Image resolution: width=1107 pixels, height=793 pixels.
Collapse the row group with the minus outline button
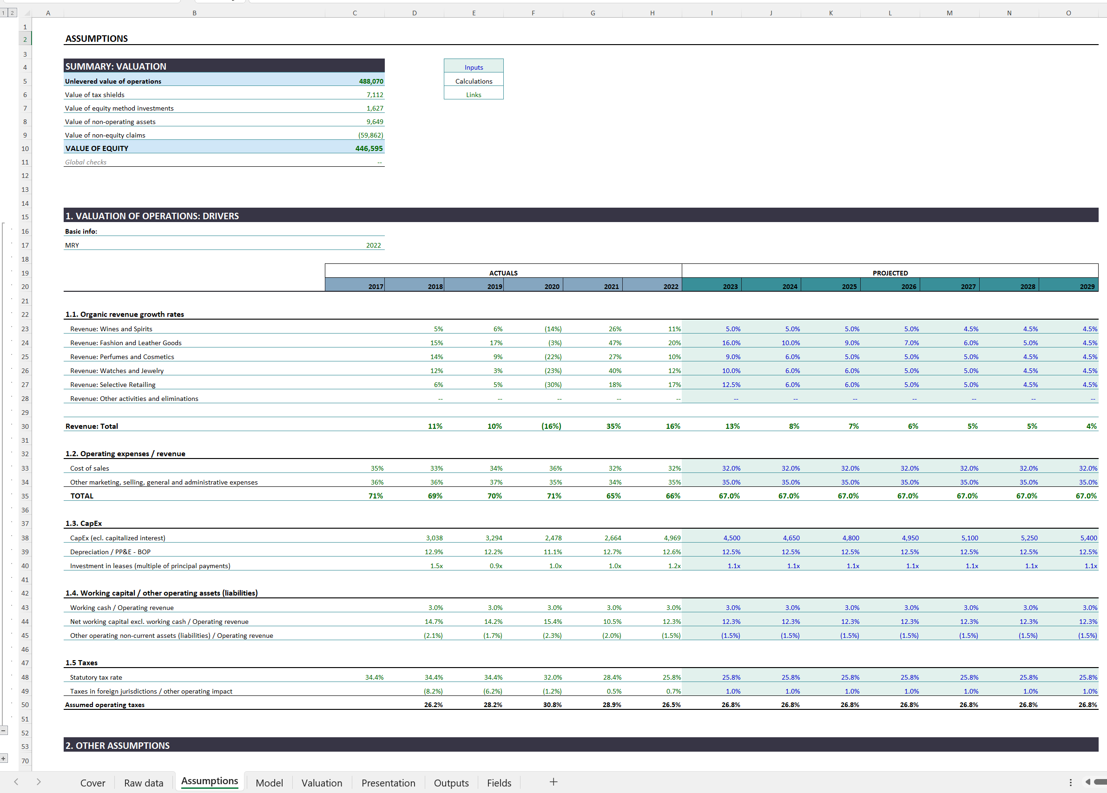pyautogui.click(x=4, y=731)
